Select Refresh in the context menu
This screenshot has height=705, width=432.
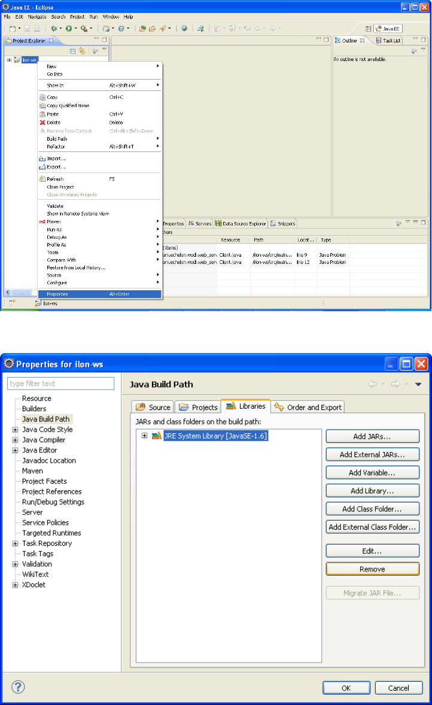(100, 179)
